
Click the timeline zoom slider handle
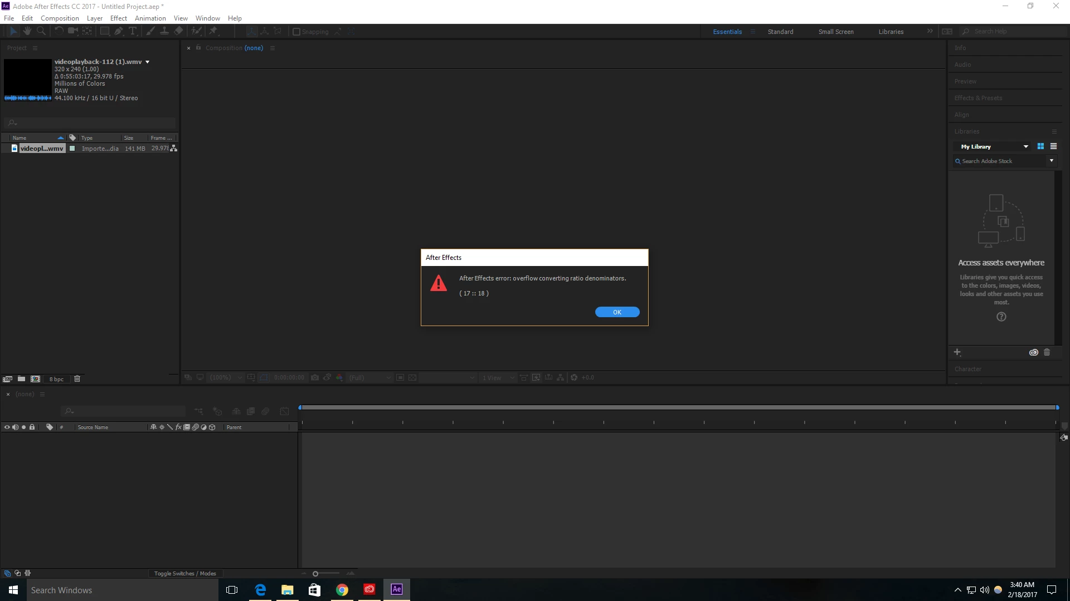(315, 574)
